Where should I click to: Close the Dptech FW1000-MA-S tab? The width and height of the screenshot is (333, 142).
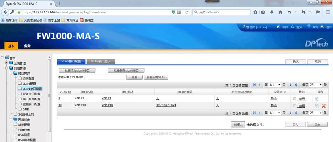[51, 4]
